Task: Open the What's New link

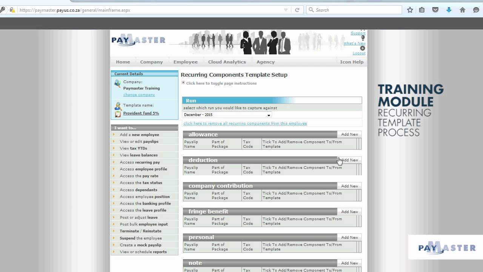Action: (354, 43)
